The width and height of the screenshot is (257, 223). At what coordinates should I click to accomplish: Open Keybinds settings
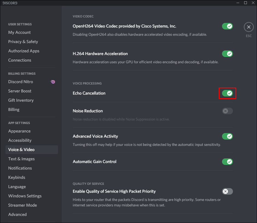[x=17, y=177]
